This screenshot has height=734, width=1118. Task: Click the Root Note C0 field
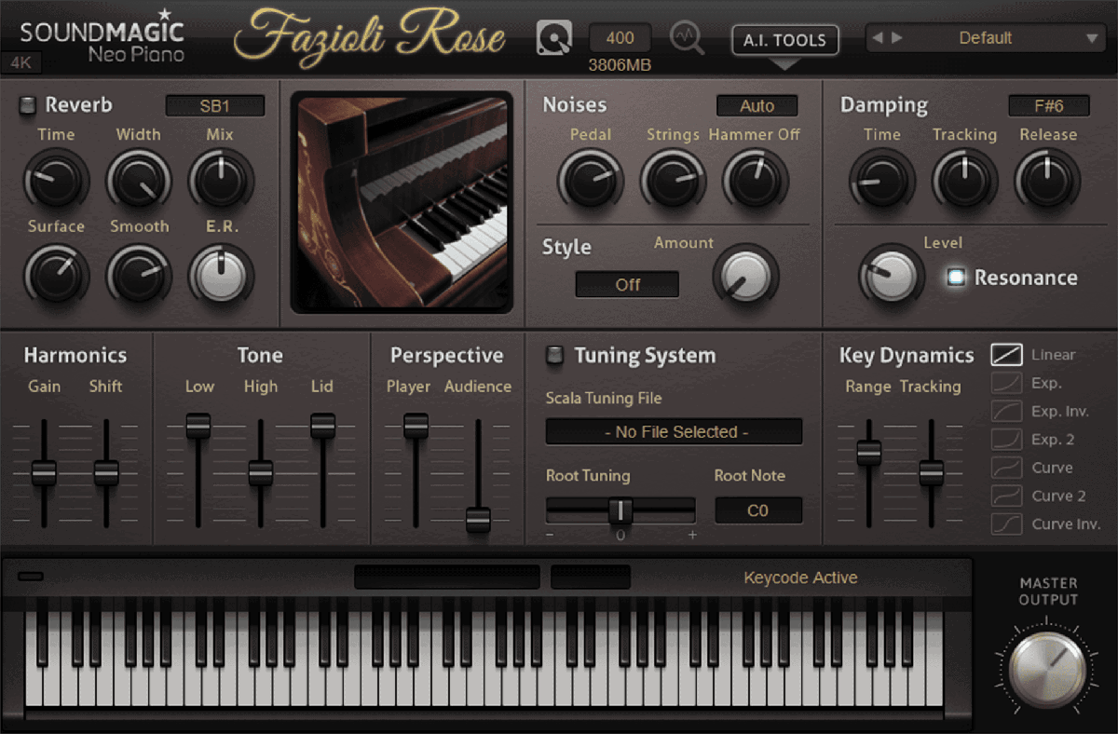(x=757, y=510)
